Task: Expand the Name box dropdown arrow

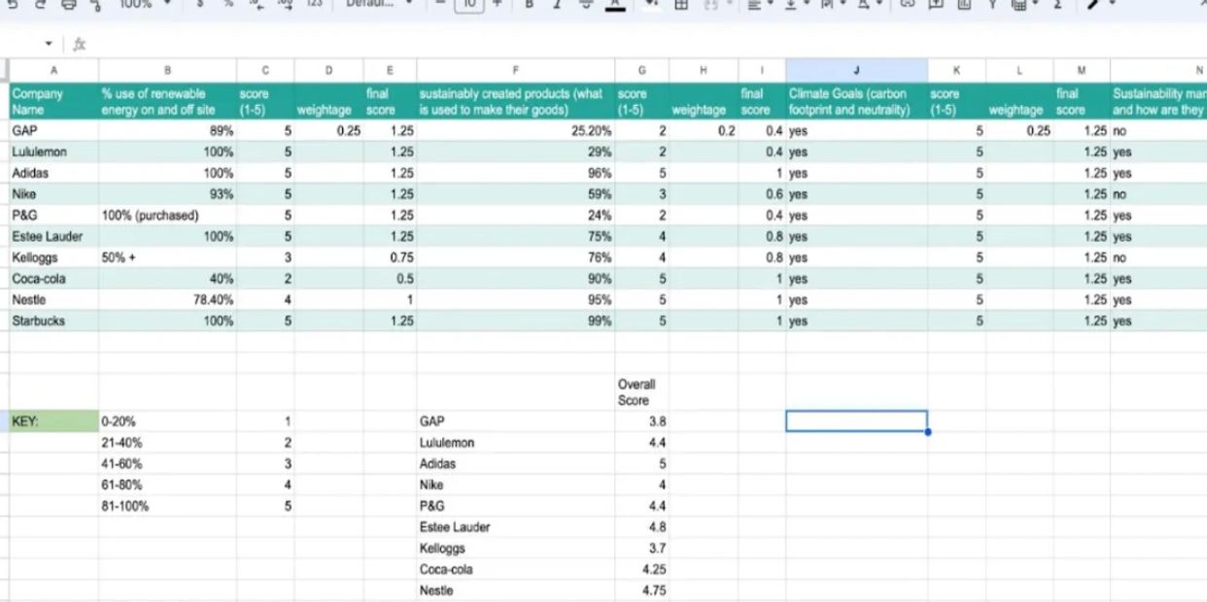Action: [50, 45]
